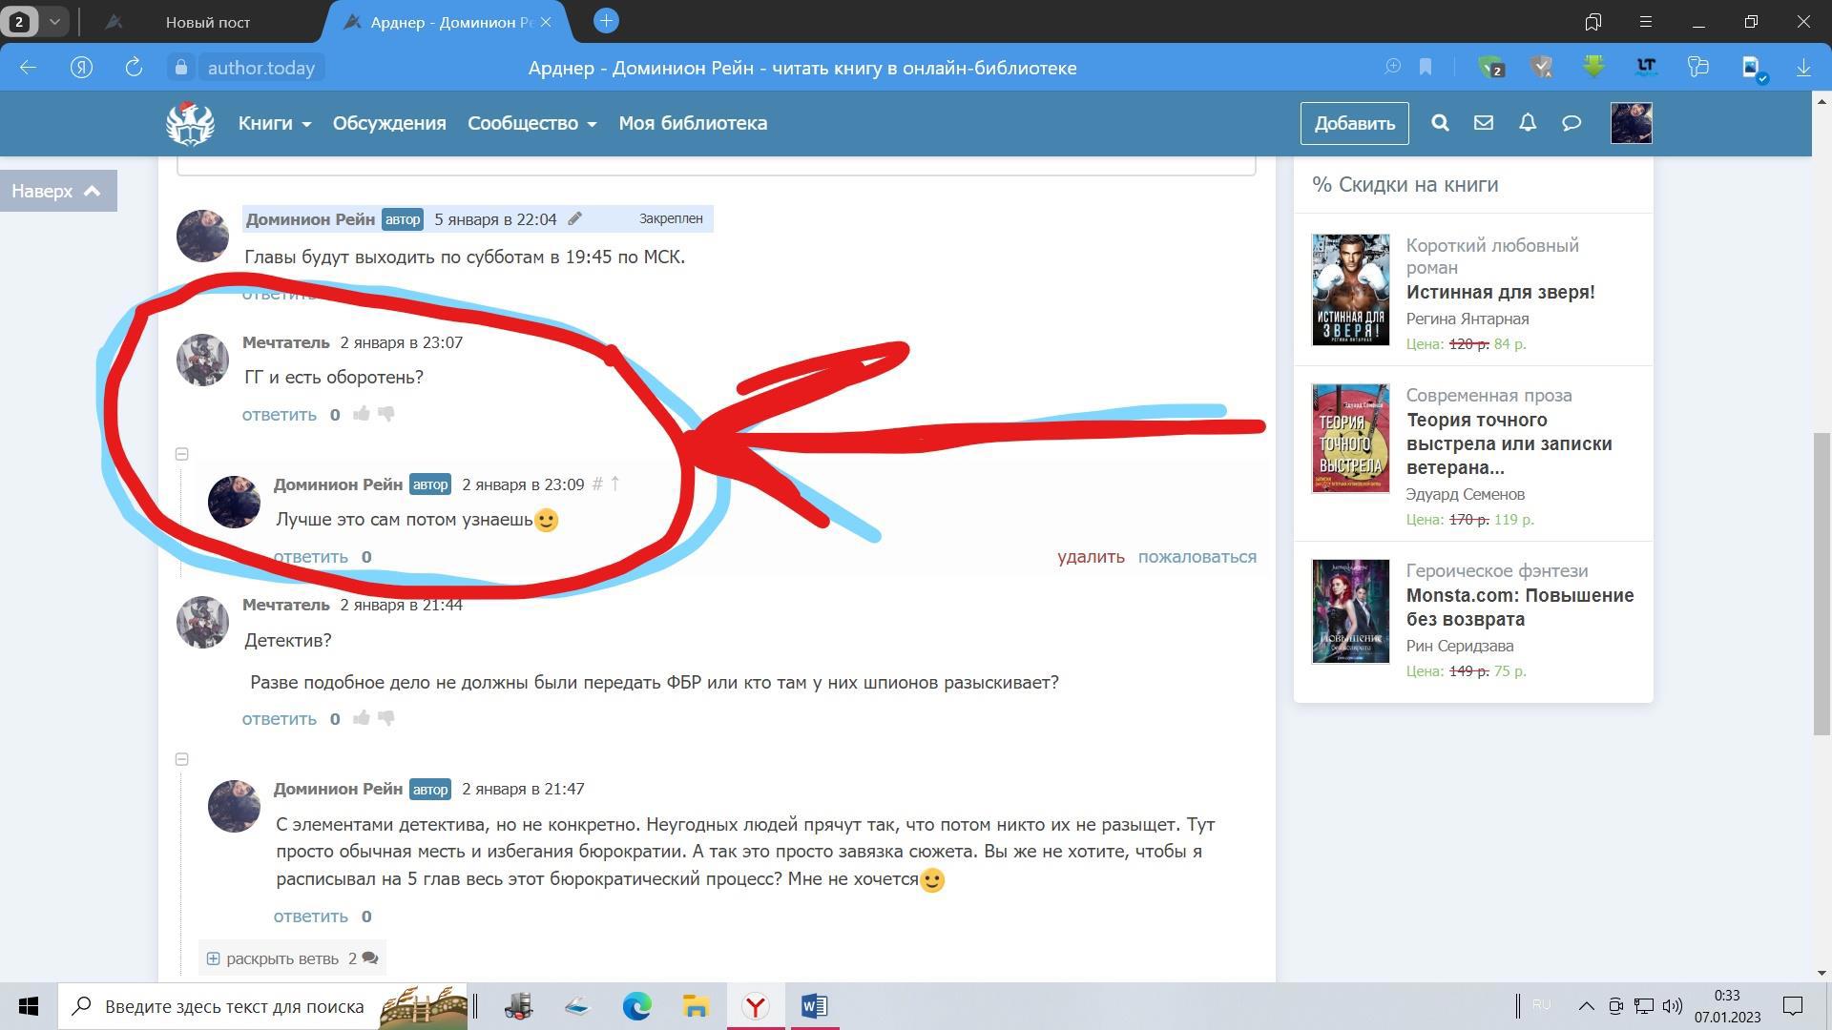Image resolution: width=1832 pixels, height=1030 pixels.
Task: Click 'пожаловаться' link on author reply
Action: click(x=1197, y=557)
